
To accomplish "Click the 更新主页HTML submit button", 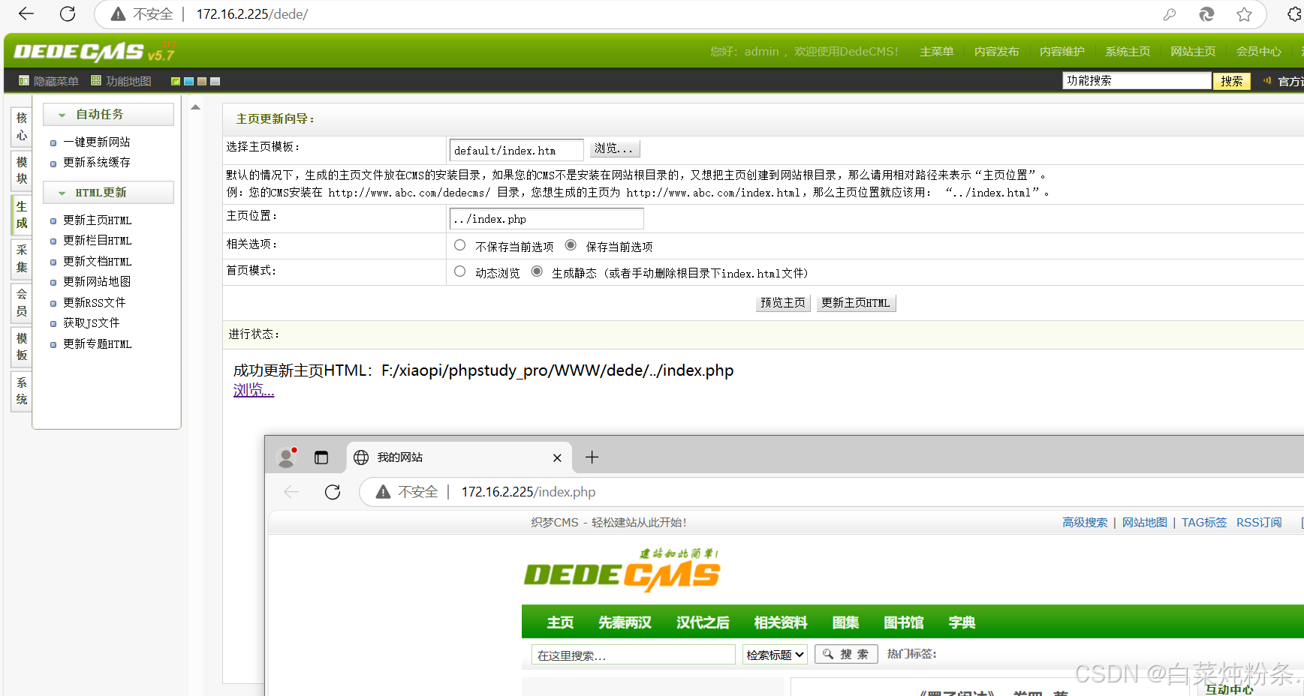I will click(x=855, y=302).
